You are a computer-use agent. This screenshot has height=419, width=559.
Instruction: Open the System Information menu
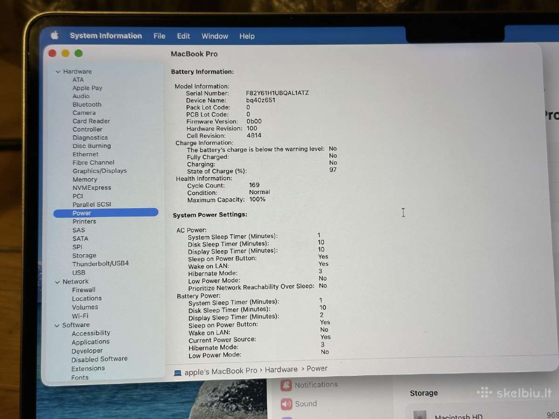coord(106,36)
